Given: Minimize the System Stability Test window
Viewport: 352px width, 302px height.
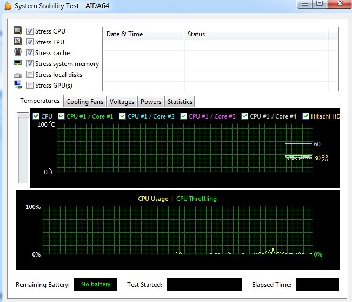Looking at the screenshot, I should click(x=305, y=4).
